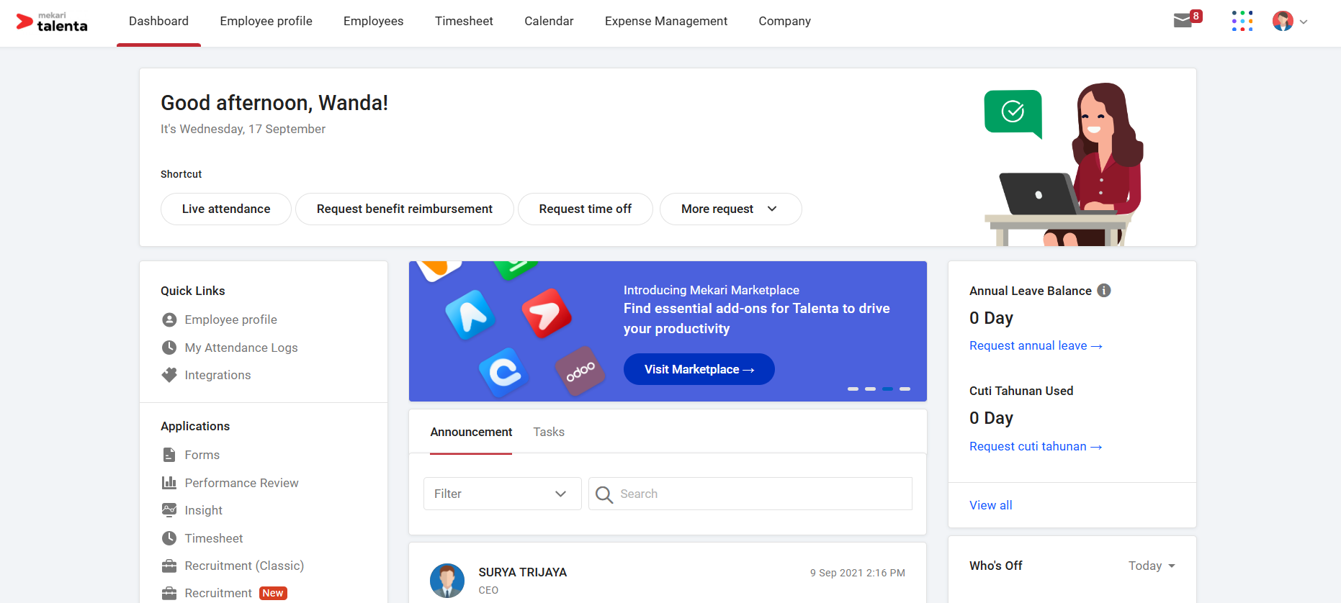
Task: Go to the Timesheet menu in navbar
Action: pos(464,21)
